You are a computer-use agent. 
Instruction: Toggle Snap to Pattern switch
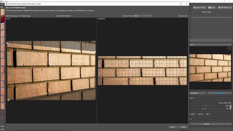pyautogui.click(x=230, y=103)
